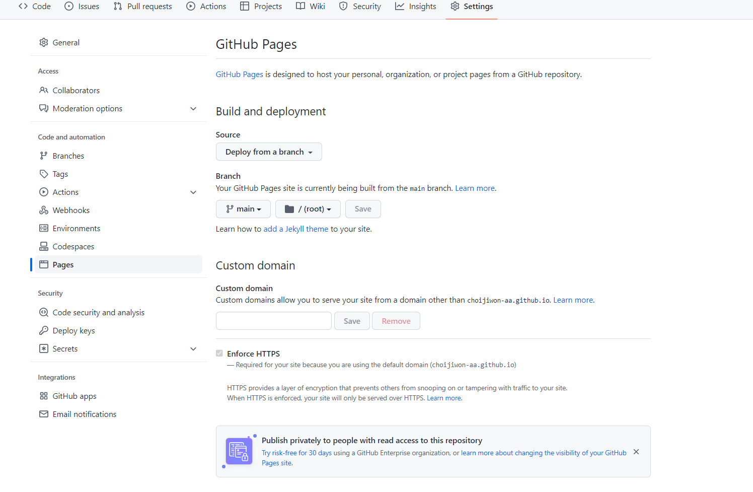
Task: Click the Moderation options speech bubble icon
Action: click(44, 108)
